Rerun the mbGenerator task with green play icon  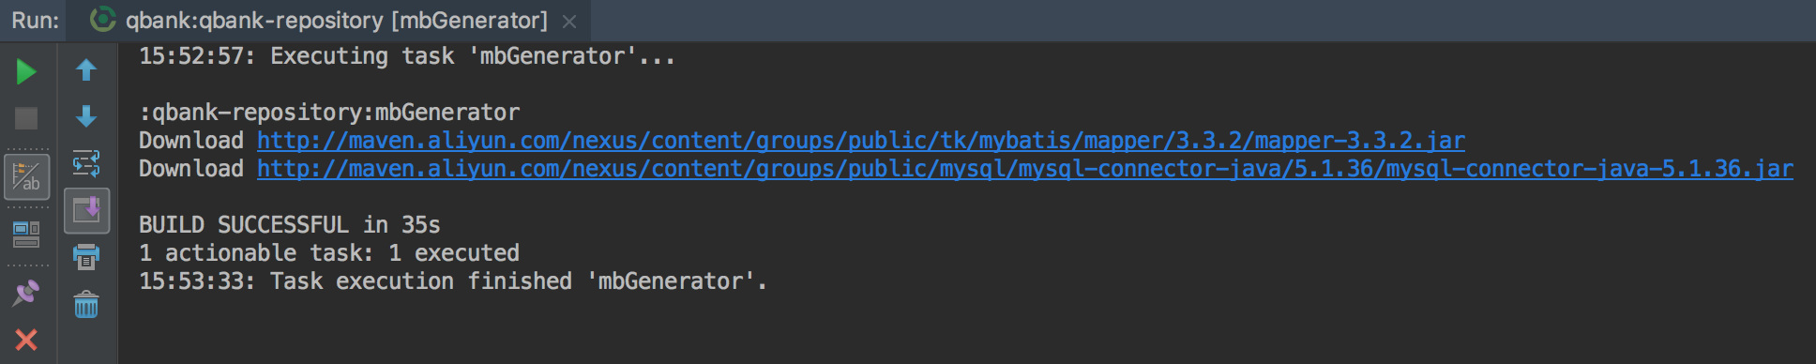[26, 71]
